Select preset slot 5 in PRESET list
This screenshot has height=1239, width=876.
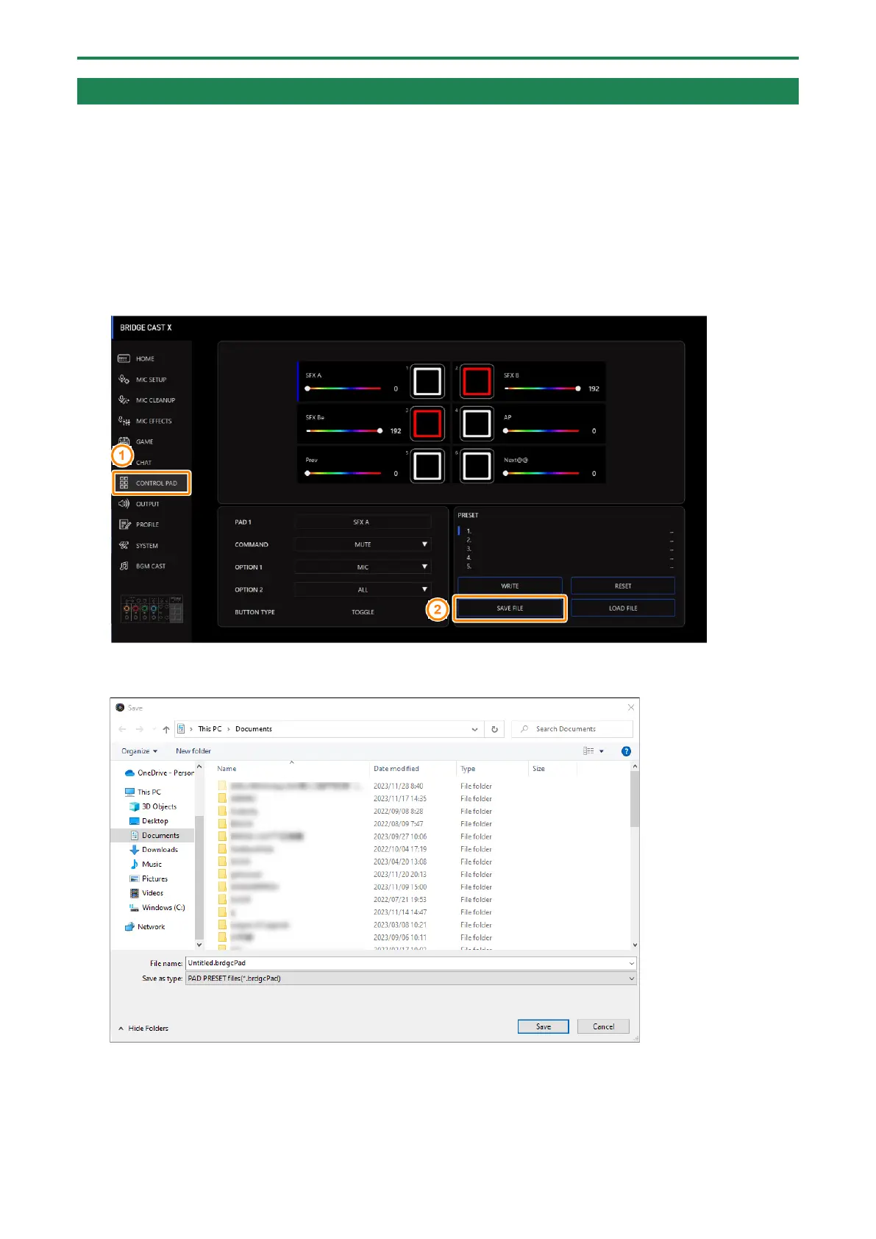point(566,567)
